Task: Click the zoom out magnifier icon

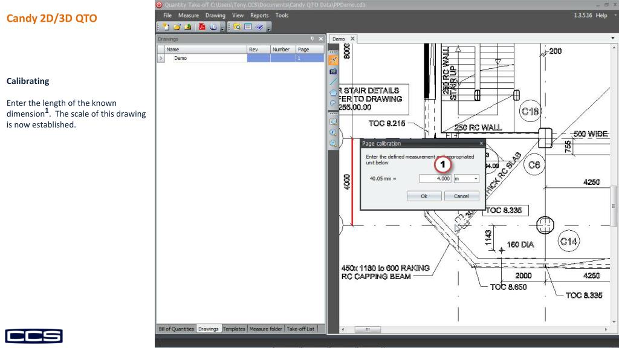Action: pos(333,144)
